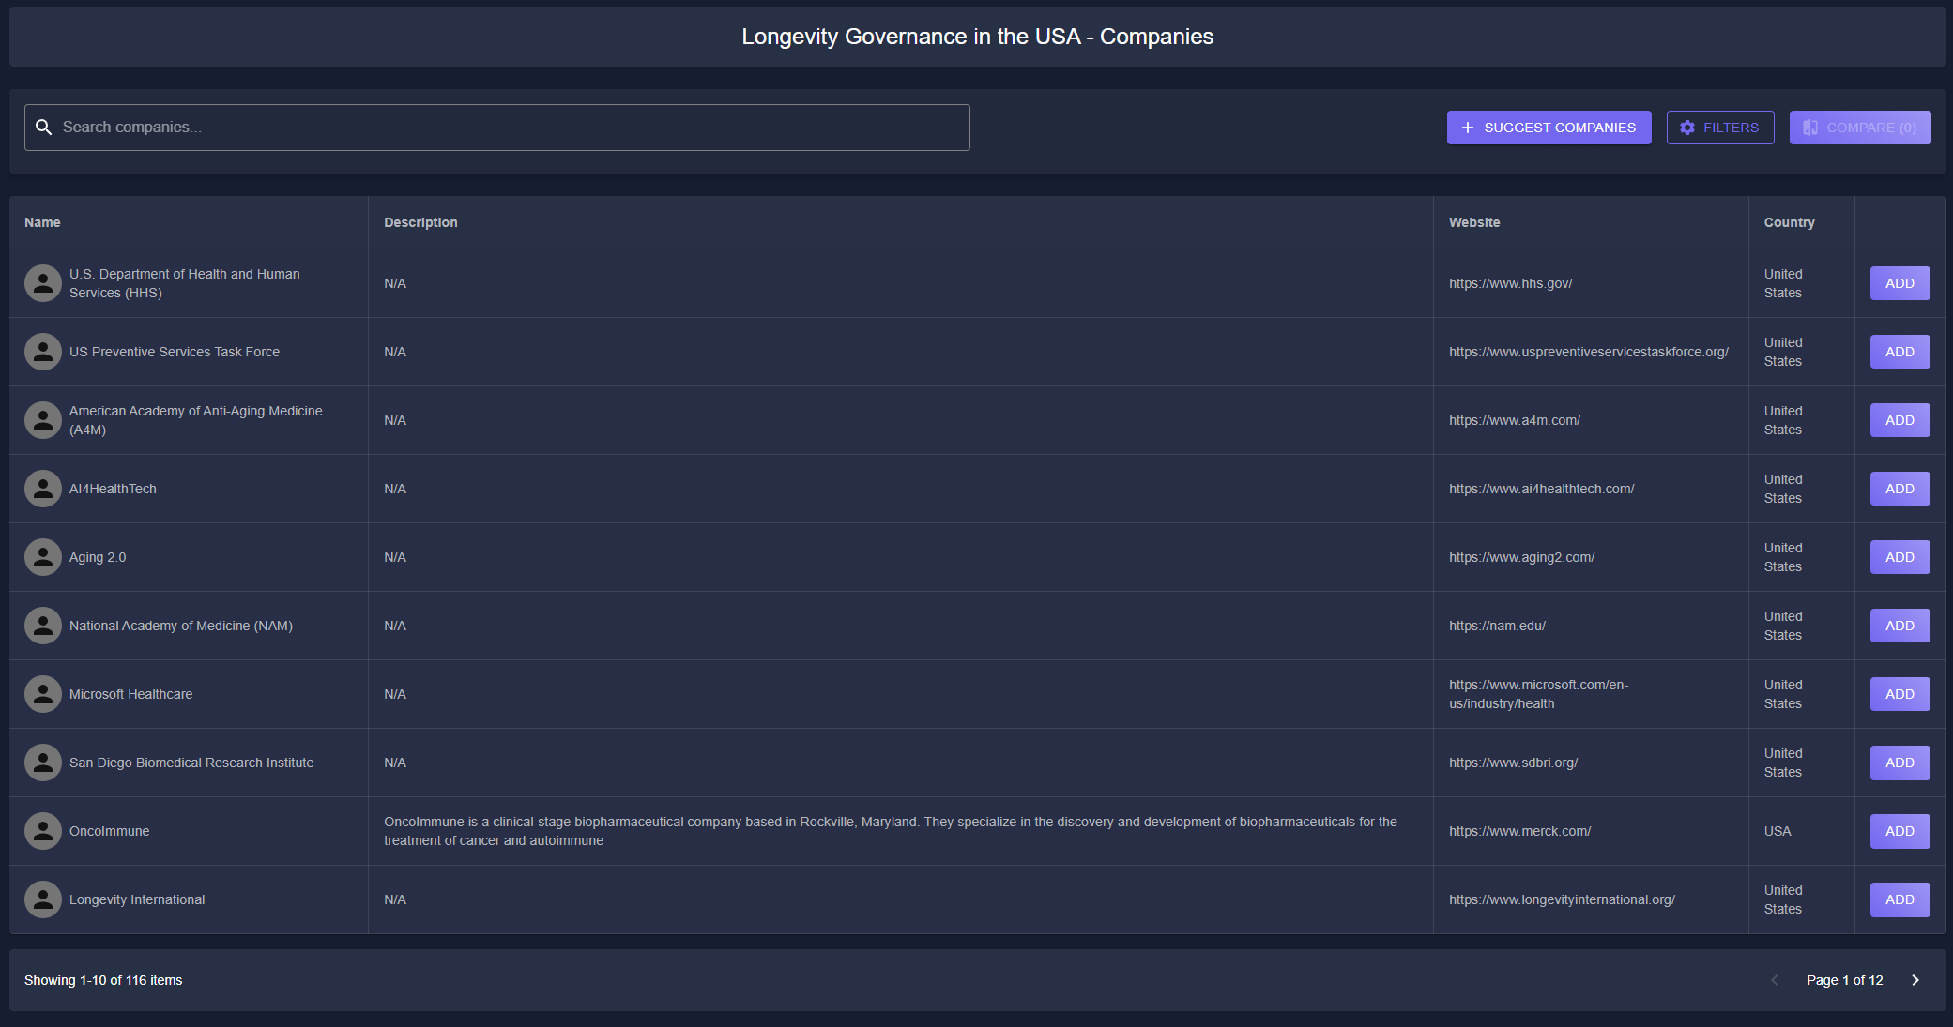The width and height of the screenshot is (1953, 1027).
Task: Open the Filters settings button
Action: coord(1719,128)
